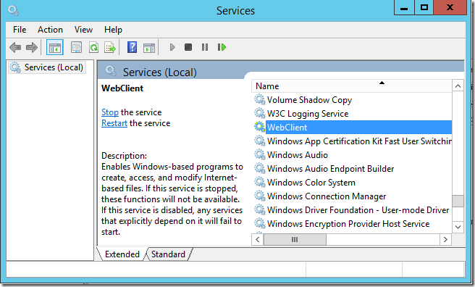Click the horizontal scrollbar left arrow
This screenshot has height=287, width=475.
[x=258, y=239]
